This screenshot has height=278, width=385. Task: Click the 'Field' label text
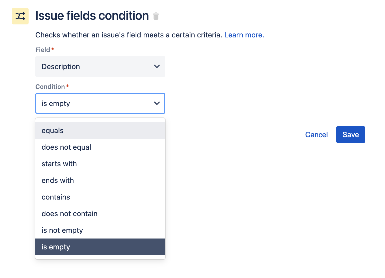click(x=43, y=50)
